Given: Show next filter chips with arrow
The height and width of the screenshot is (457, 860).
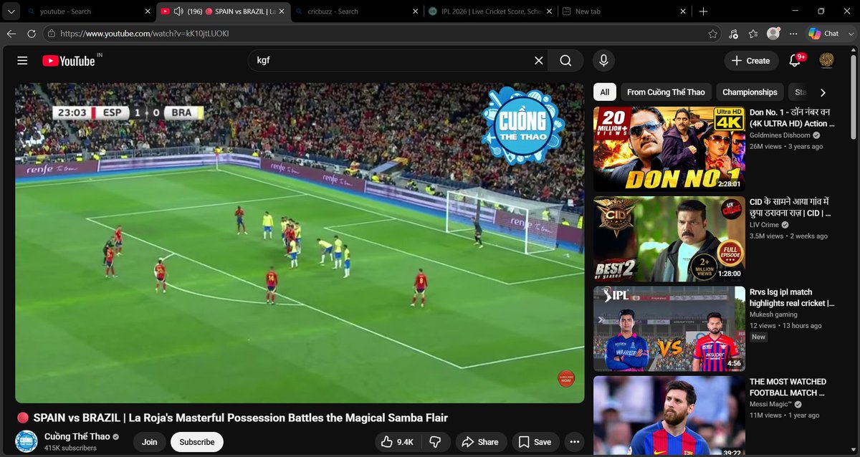Looking at the screenshot, I should [823, 92].
